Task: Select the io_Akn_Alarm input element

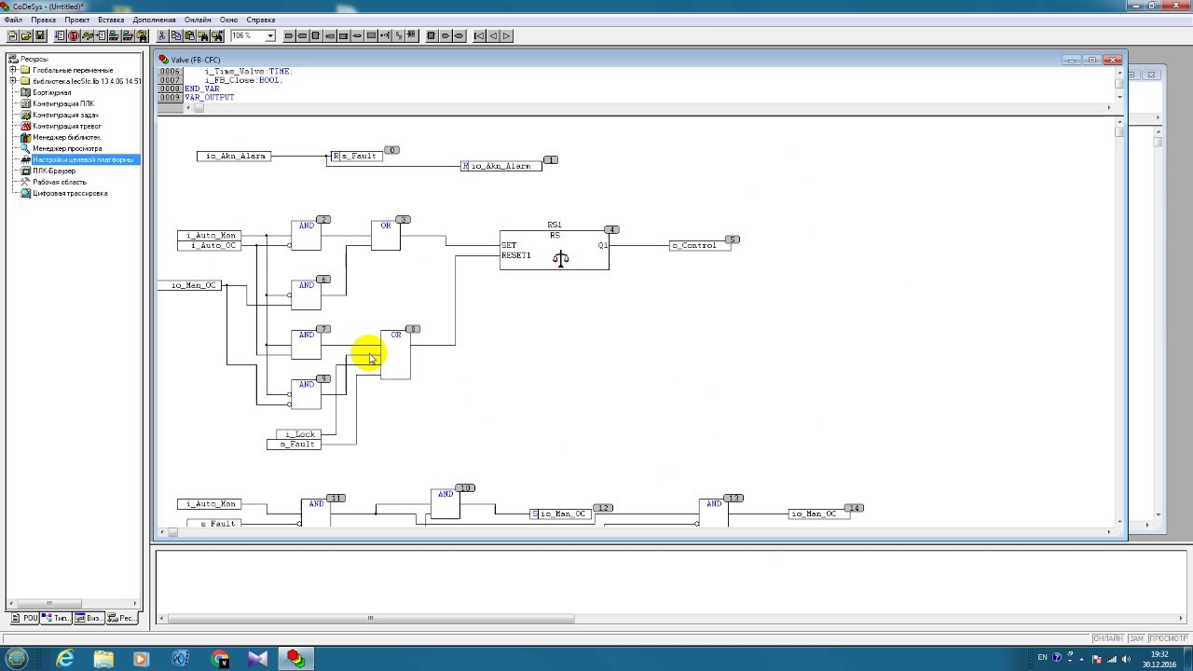Action: pos(233,156)
